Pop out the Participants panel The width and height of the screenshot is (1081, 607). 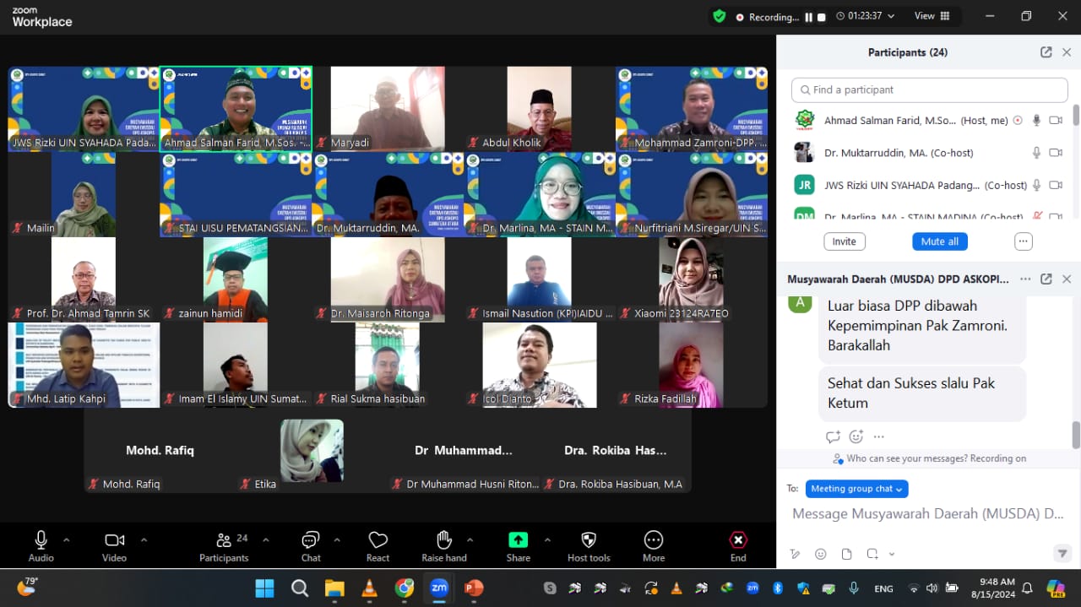pyautogui.click(x=1046, y=52)
